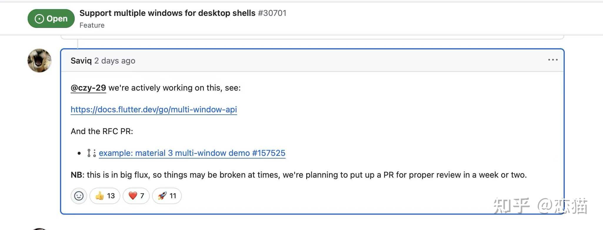The image size is (603, 230).
Task: Toggle the thumbs up reaction with 13 votes
Action: [x=105, y=196]
